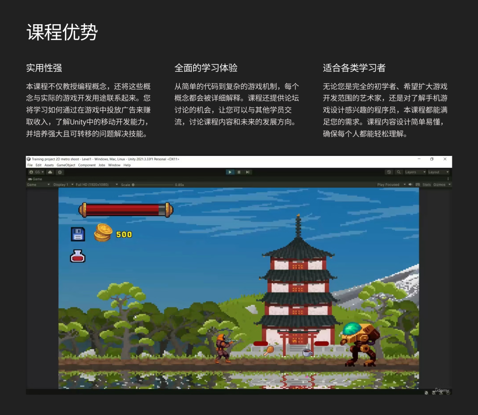Screen dimensions: 478x415
Task: Open the Play Focused dropdown
Action: (392, 185)
